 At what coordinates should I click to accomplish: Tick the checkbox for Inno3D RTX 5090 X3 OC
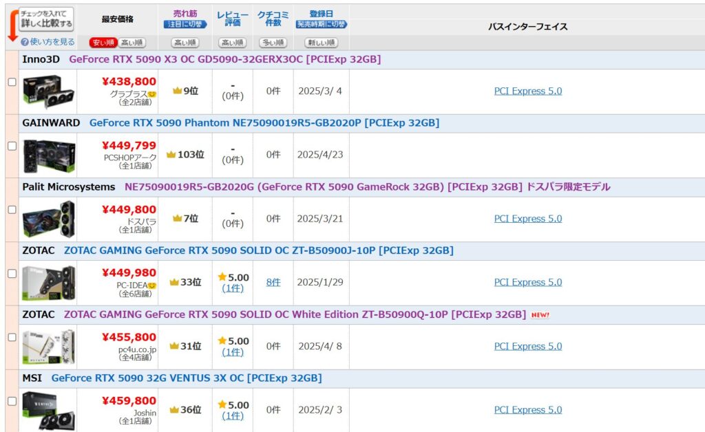click(x=12, y=82)
